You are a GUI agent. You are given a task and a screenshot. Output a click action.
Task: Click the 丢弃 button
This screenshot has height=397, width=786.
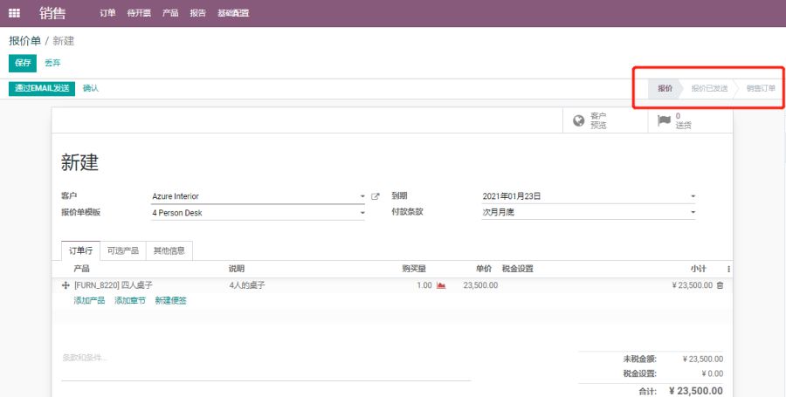point(52,63)
